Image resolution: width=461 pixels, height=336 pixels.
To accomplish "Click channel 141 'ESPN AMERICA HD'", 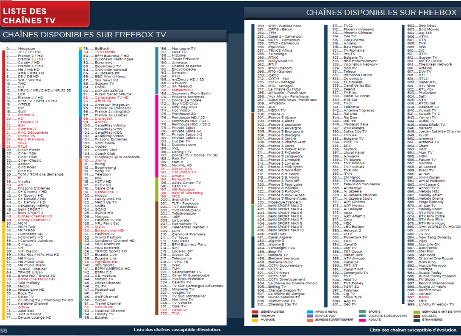I will (107, 269).
